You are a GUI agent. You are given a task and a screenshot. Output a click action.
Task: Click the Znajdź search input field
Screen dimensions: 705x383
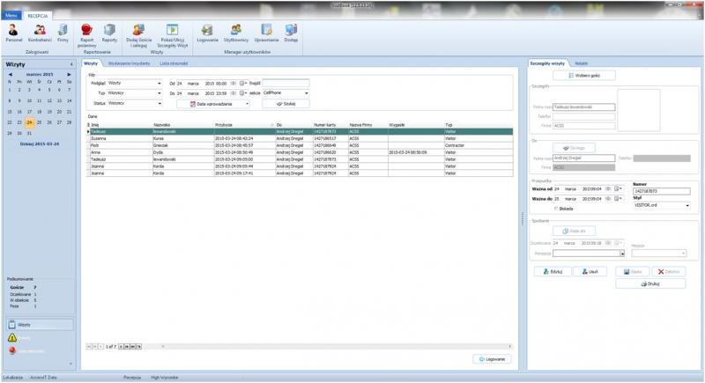[x=286, y=83]
